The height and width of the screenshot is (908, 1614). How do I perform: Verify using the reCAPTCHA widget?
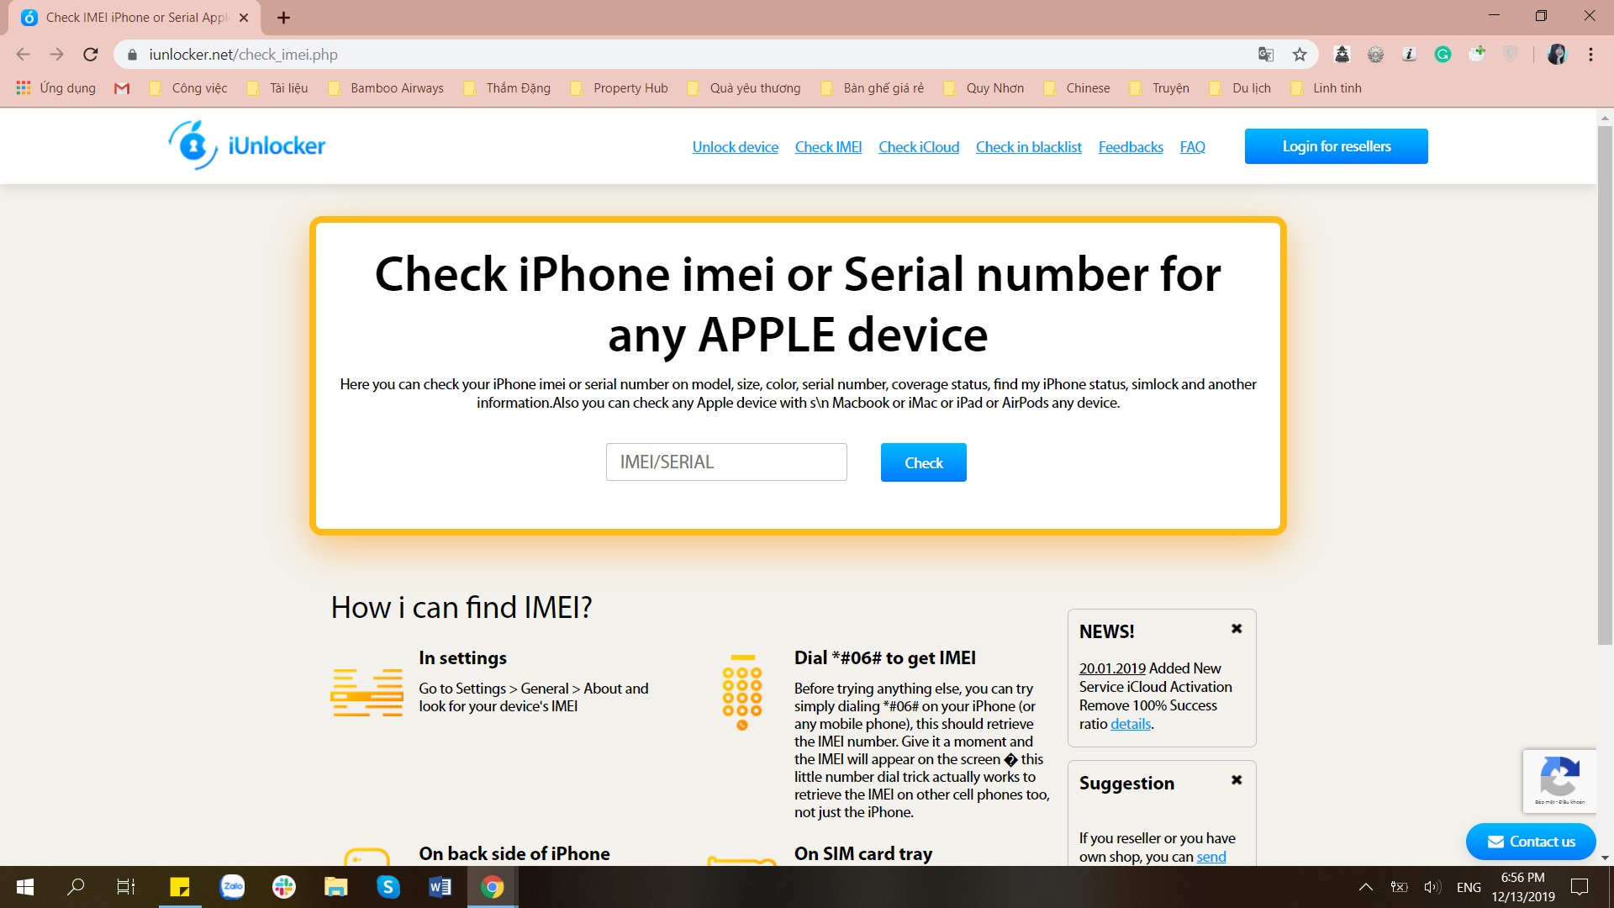(1561, 780)
